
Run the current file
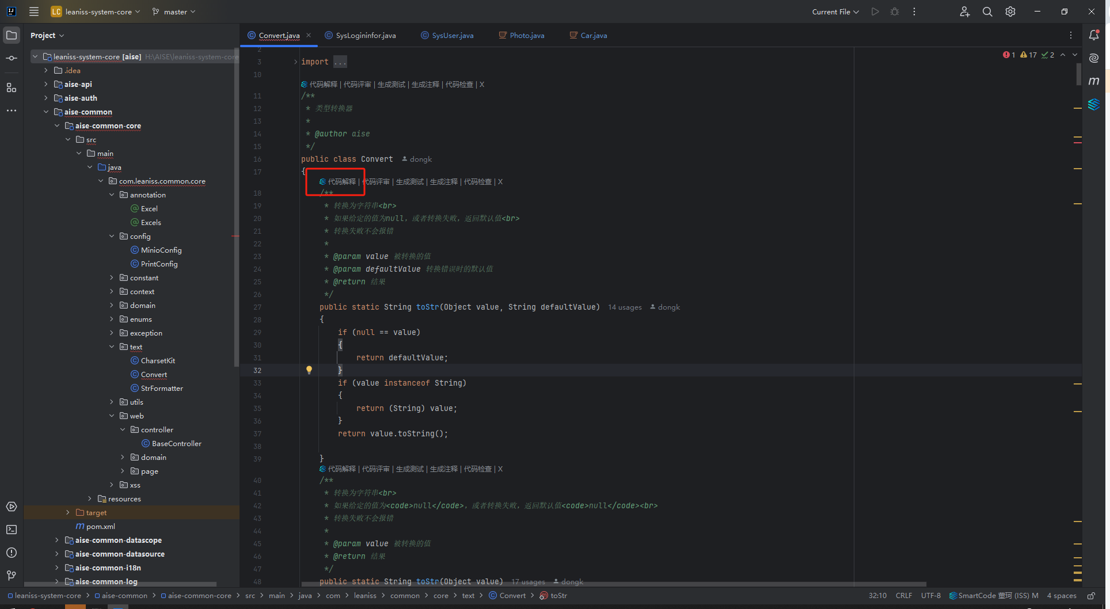click(875, 12)
